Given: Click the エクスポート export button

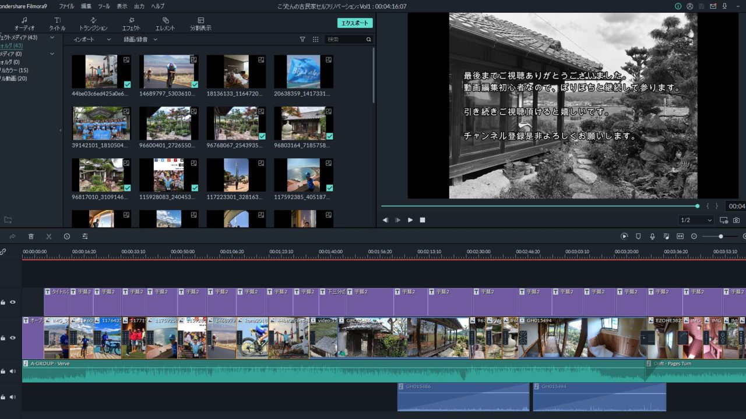Looking at the screenshot, I should coord(355,23).
